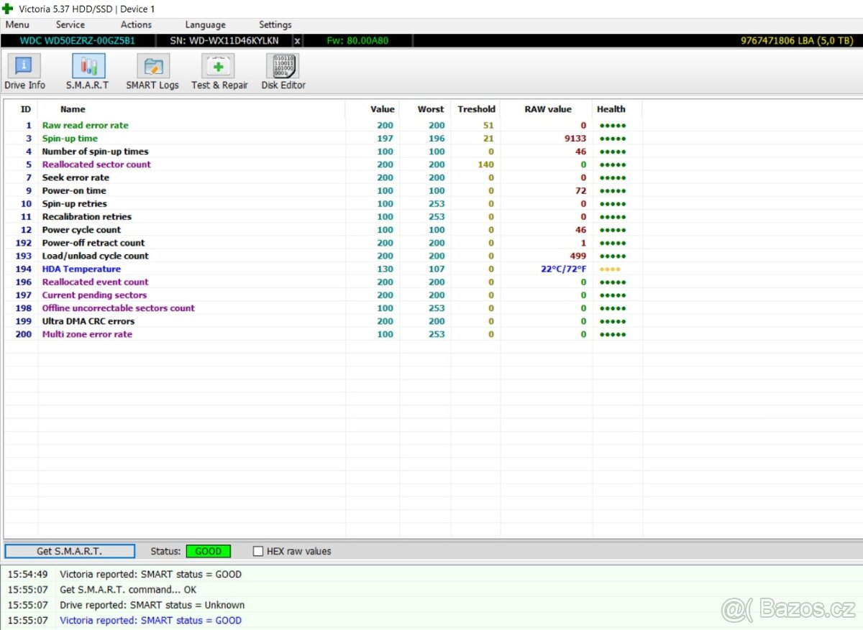Select log entry 'Drive reported: SMART status = Unknown'
863x630 pixels.
[x=152, y=605]
